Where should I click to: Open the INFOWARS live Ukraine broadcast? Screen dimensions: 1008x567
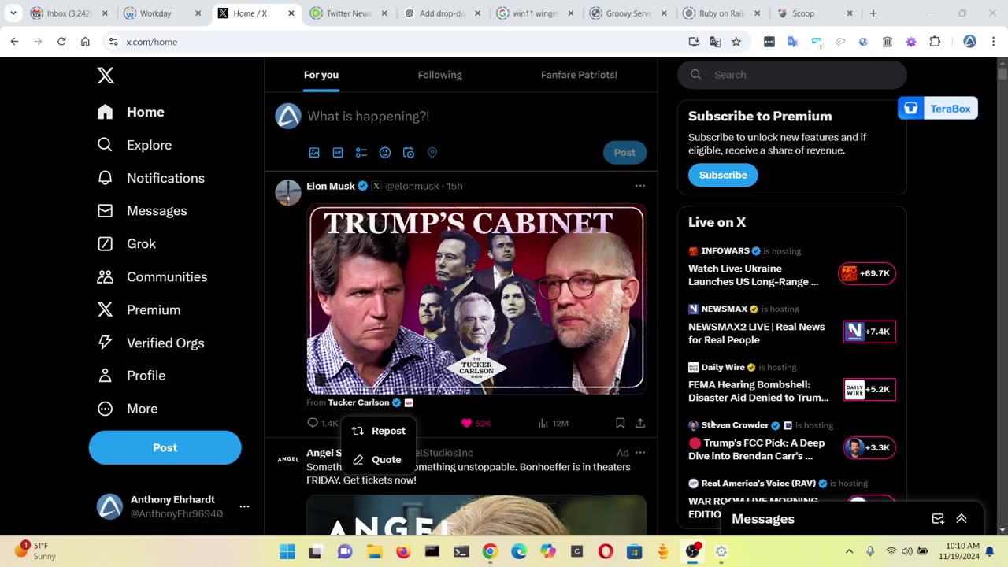[x=753, y=275]
